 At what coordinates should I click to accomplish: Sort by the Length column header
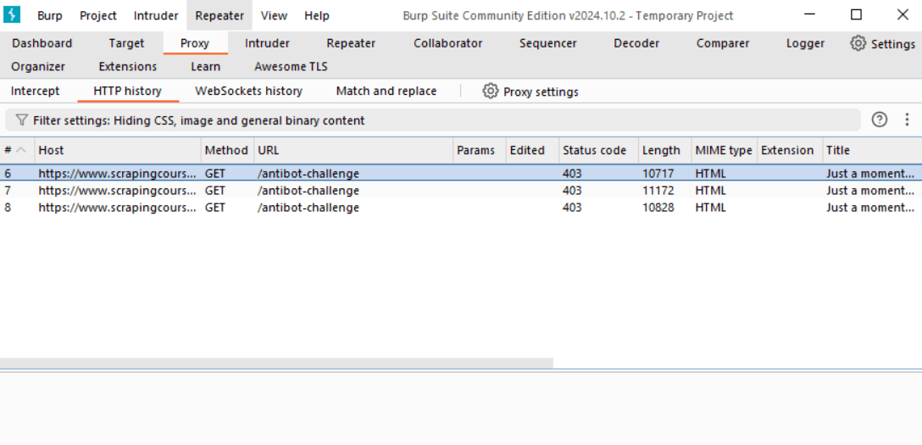(665, 151)
